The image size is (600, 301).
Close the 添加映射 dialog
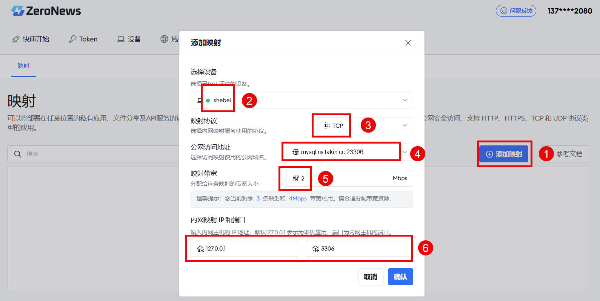pos(408,43)
